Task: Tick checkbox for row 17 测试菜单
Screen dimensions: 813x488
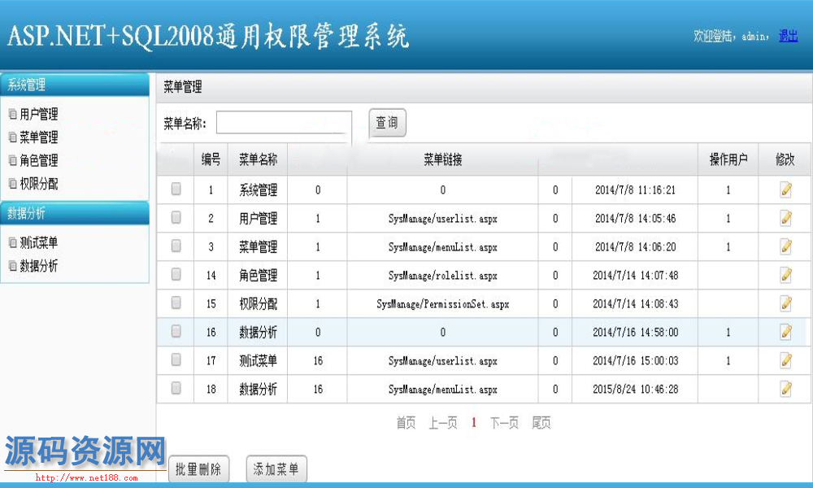Action: (x=176, y=359)
